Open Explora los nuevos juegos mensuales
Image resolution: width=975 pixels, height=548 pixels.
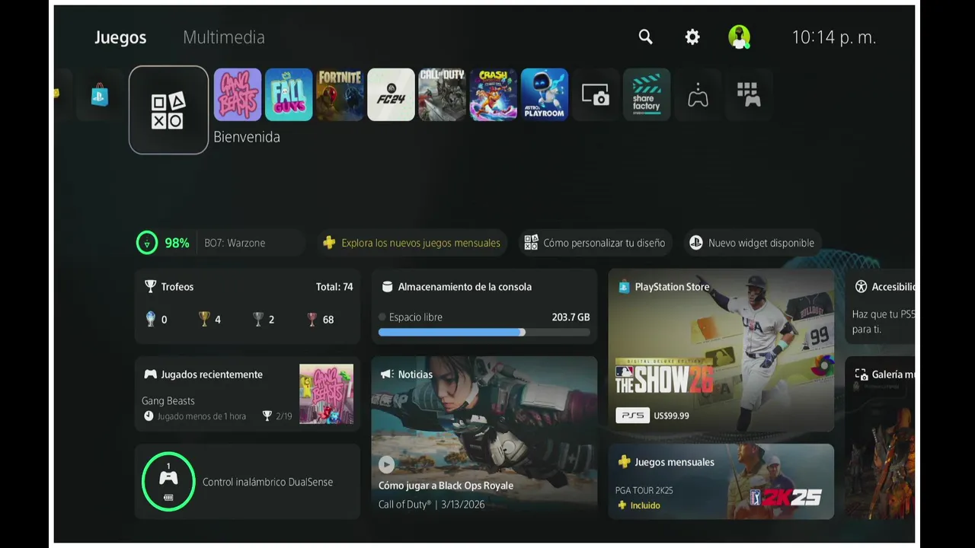(x=412, y=243)
